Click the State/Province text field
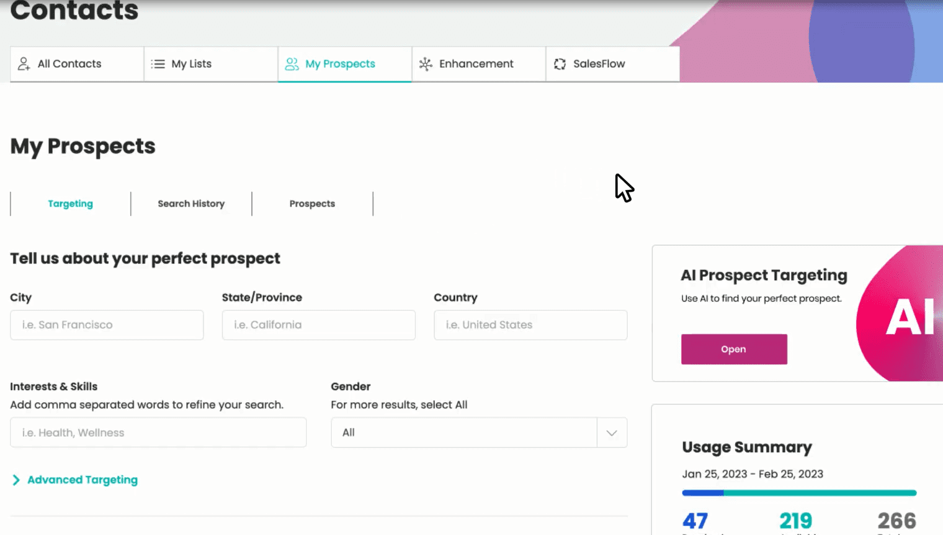Image resolution: width=943 pixels, height=535 pixels. pos(318,325)
